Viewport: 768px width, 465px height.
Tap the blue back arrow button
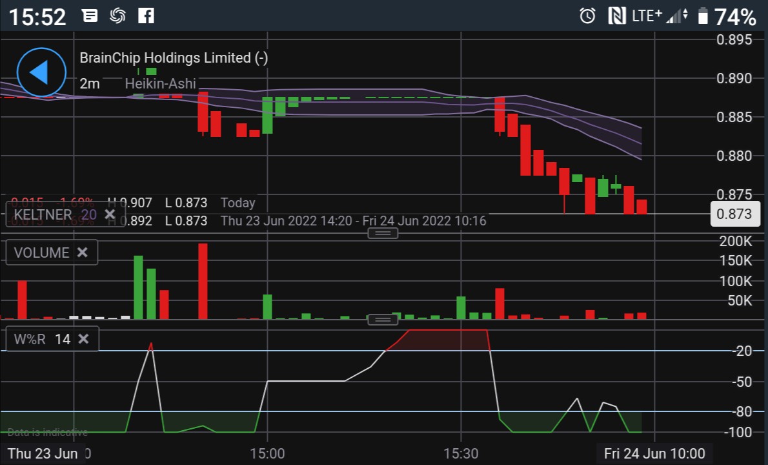41,72
